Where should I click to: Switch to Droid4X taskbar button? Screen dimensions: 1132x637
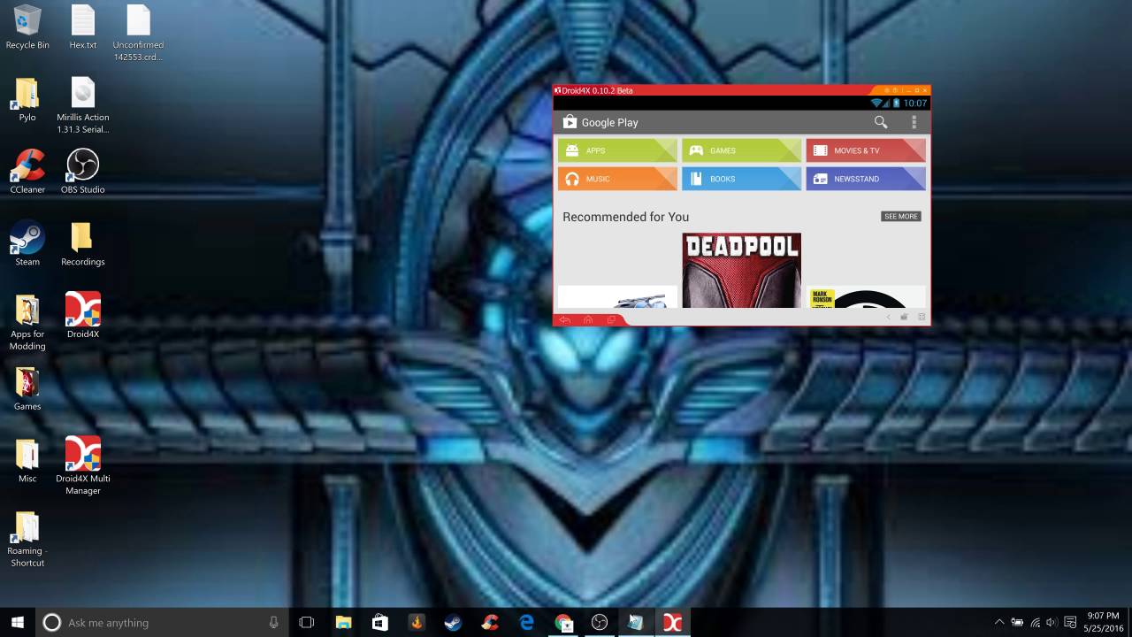click(x=672, y=622)
